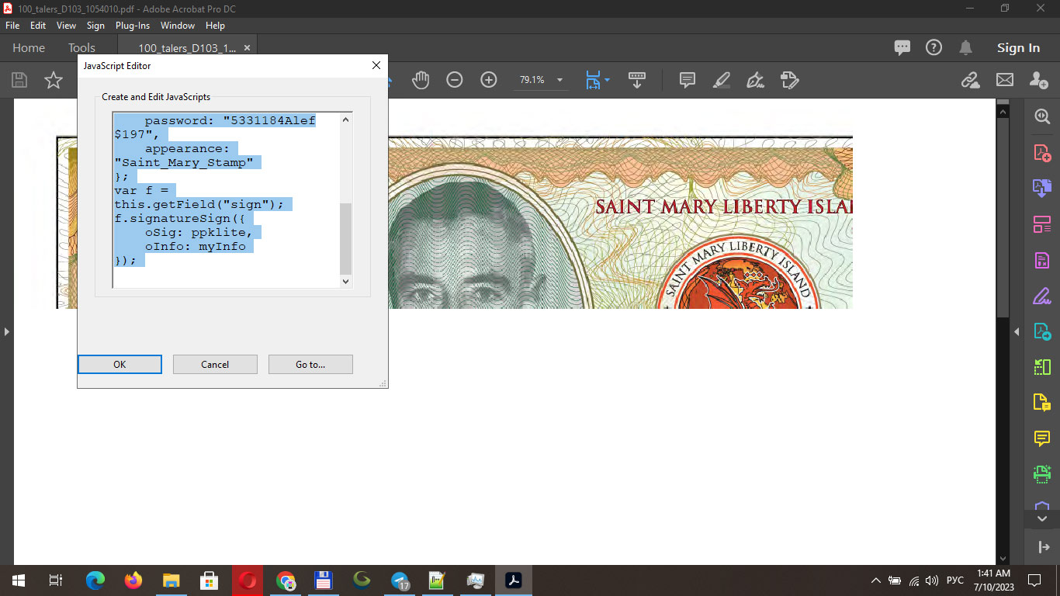Switch to the Tools tab
Viewport: 1060px width, 596px height.
[81, 48]
